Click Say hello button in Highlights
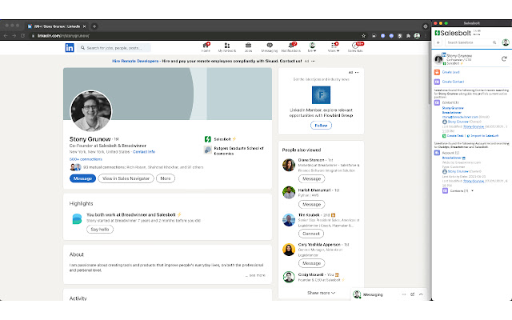 click(x=100, y=230)
